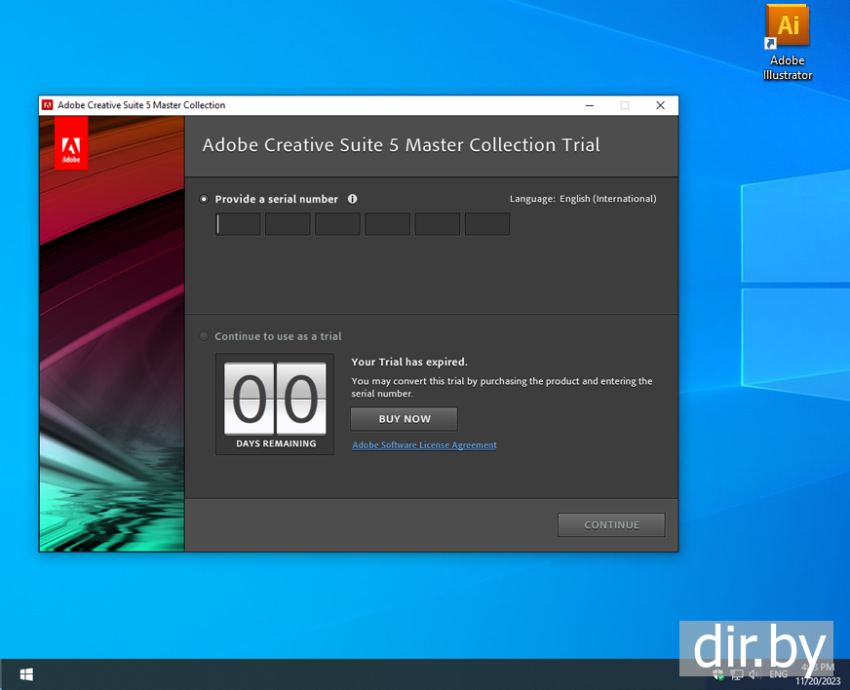This screenshot has height=690, width=850.
Task: Click the CONTINUE button
Action: click(x=611, y=525)
